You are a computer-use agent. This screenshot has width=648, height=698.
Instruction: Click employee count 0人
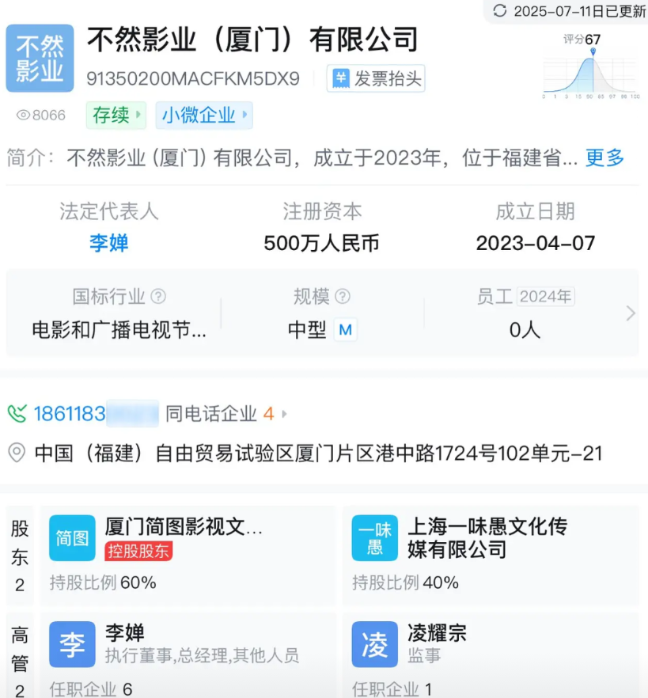pyautogui.click(x=525, y=330)
